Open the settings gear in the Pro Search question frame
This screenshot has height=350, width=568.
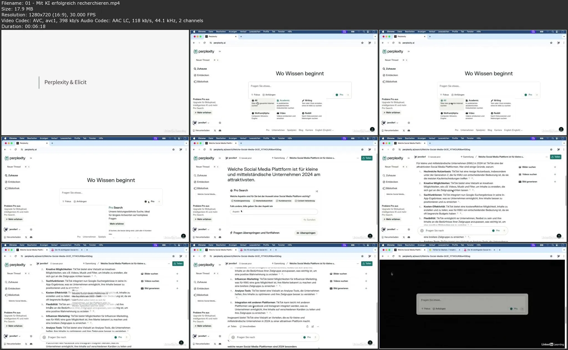pos(220,229)
